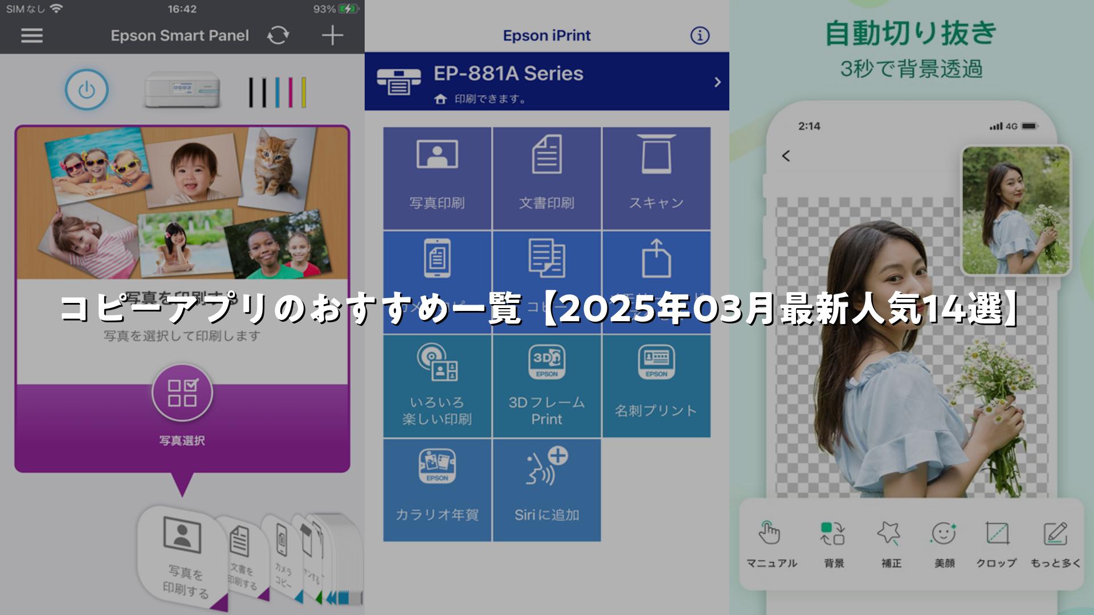Check ink levels via colored ink bars
Screen dimensions: 1094x615
tap(277, 92)
